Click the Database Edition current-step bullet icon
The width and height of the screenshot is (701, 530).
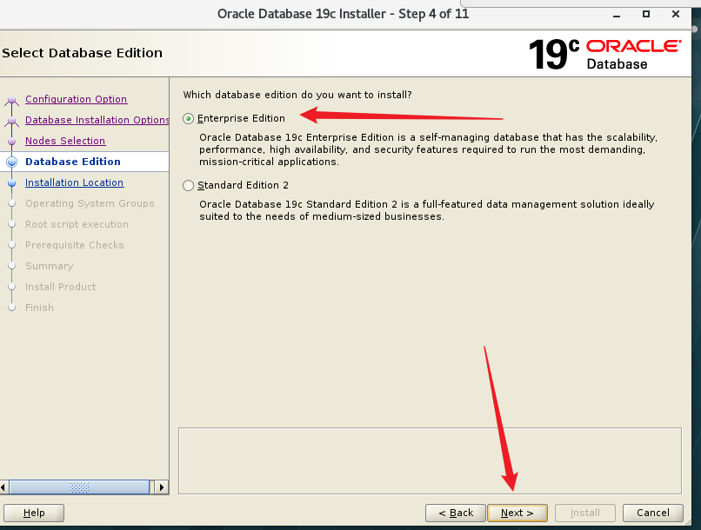(x=12, y=162)
